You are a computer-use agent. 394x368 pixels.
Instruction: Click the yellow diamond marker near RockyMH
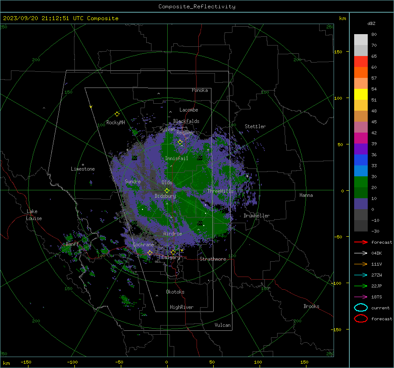click(117, 114)
